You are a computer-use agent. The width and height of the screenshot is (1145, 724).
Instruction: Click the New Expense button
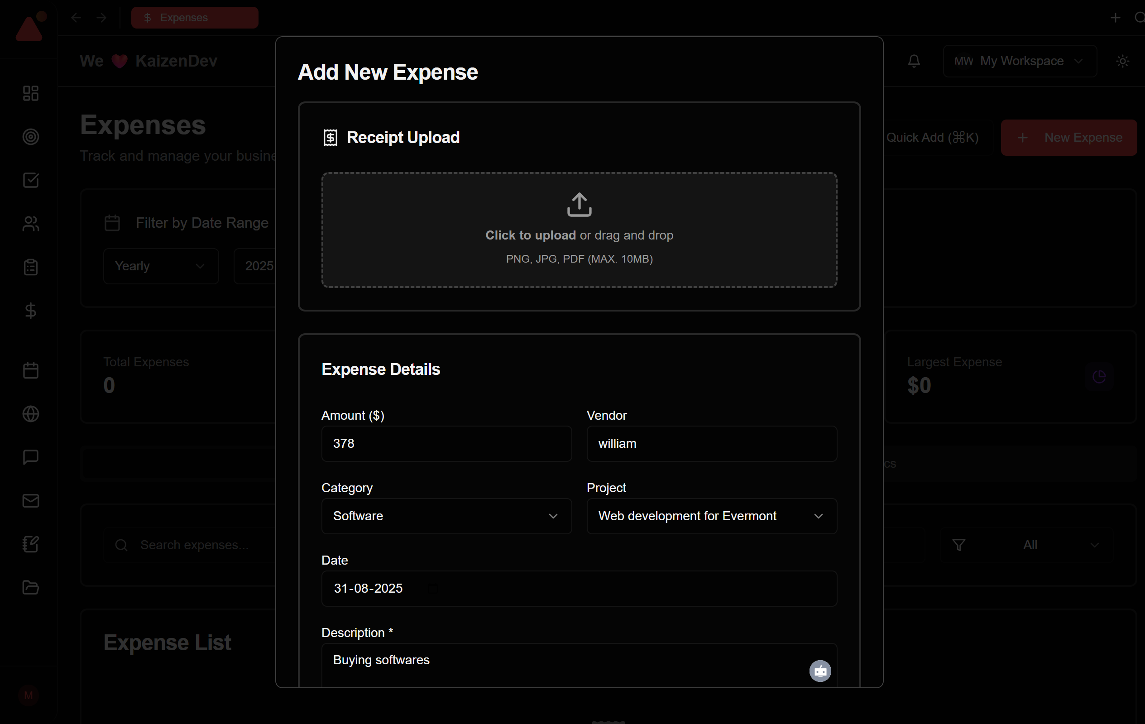point(1069,138)
